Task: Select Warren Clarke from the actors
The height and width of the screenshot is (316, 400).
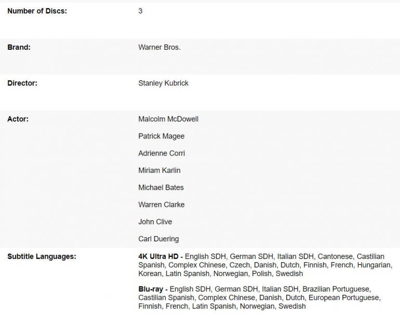Action: (x=161, y=205)
